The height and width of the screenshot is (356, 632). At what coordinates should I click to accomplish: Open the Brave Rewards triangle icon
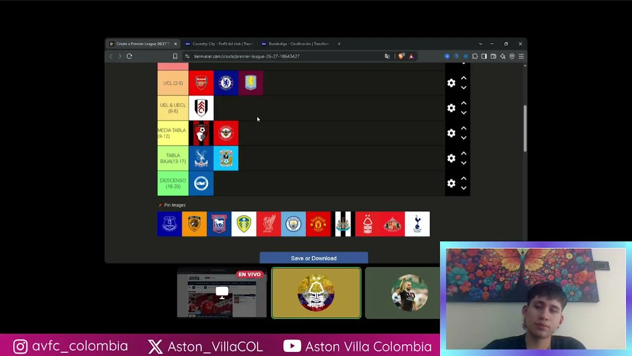411,56
